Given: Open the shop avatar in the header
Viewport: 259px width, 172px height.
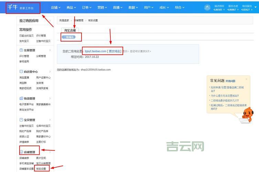Looking at the screenshot, I should tap(207, 8).
